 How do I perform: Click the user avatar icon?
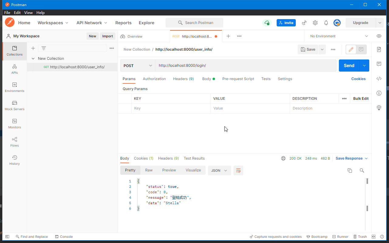pos(337,23)
